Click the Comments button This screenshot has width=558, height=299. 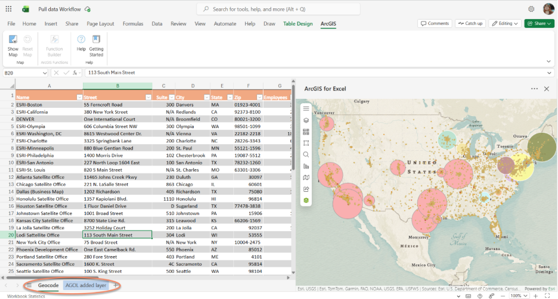(435, 23)
